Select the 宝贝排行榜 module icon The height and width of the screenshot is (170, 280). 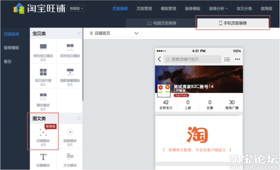pos(43,72)
